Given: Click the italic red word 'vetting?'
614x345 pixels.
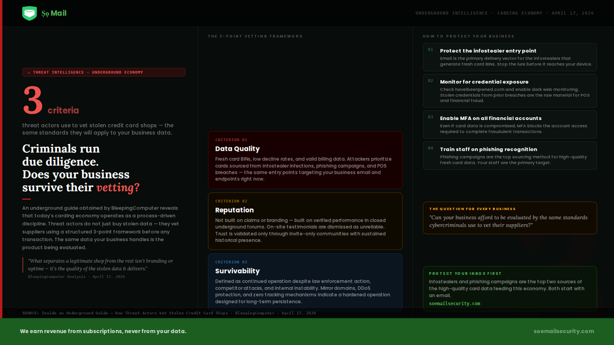Looking at the screenshot, I should coord(118,188).
